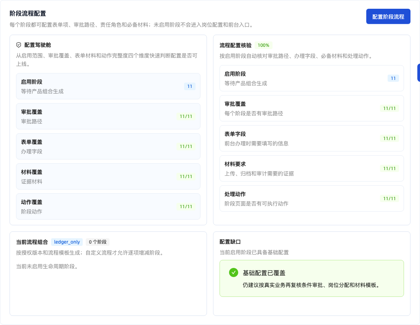Click the 11/11 badge on 表单覆盖
Screen dimensions: 420x325
pyautogui.click(x=186, y=146)
